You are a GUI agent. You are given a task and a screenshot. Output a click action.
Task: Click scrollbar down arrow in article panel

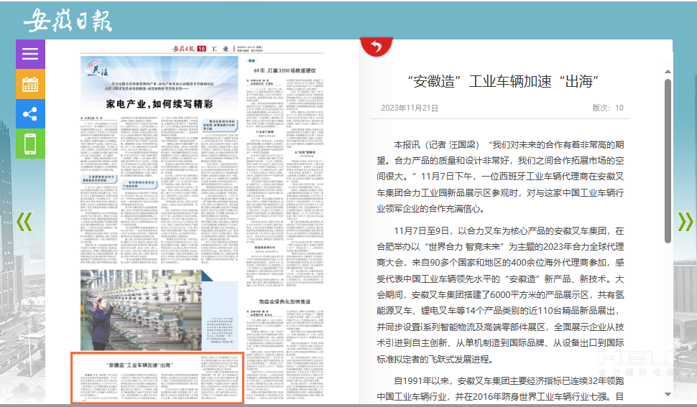coord(668,394)
